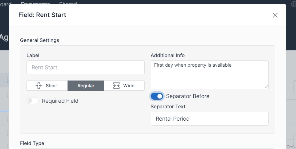Enable the Required Field switch
This screenshot has width=296, height=149.
(x=33, y=101)
